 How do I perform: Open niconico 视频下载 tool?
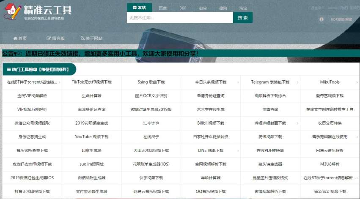tap(330, 192)
